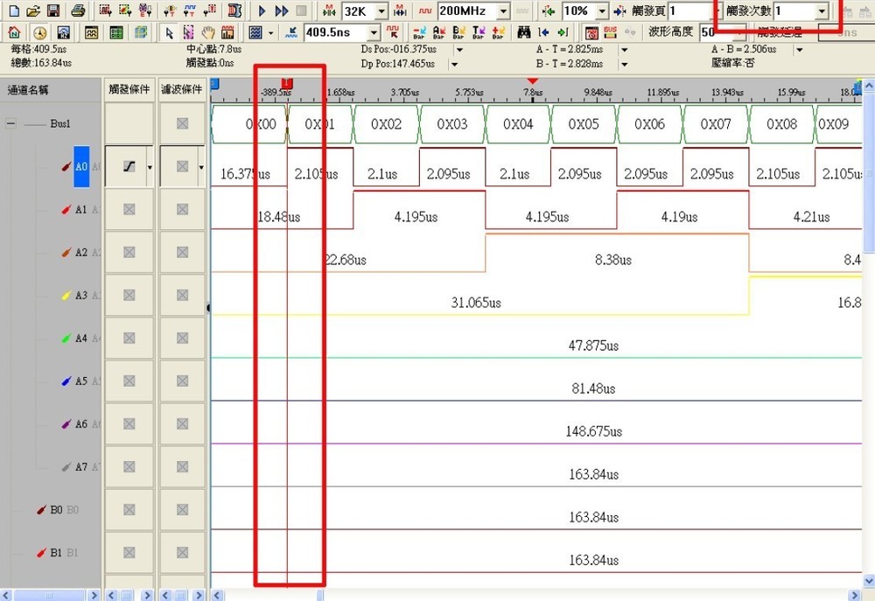Toggle the A2 trigger condition box
875x601 pixels.
129,252
